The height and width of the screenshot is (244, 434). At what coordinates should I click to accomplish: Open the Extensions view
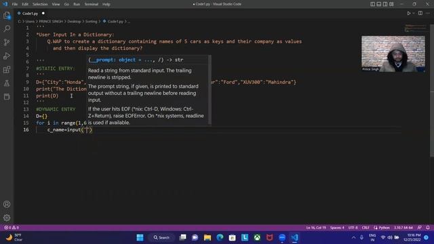coord(7,69)
